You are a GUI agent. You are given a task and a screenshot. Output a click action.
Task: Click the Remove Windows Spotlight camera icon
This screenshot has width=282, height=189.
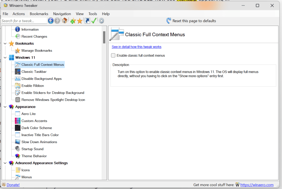[17, 100]
